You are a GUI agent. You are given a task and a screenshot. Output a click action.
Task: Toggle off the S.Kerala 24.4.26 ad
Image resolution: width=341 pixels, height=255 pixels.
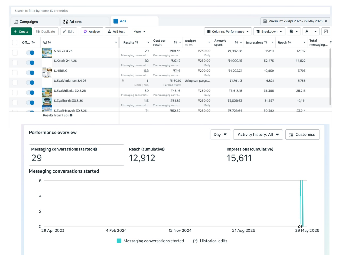(30, 63)
